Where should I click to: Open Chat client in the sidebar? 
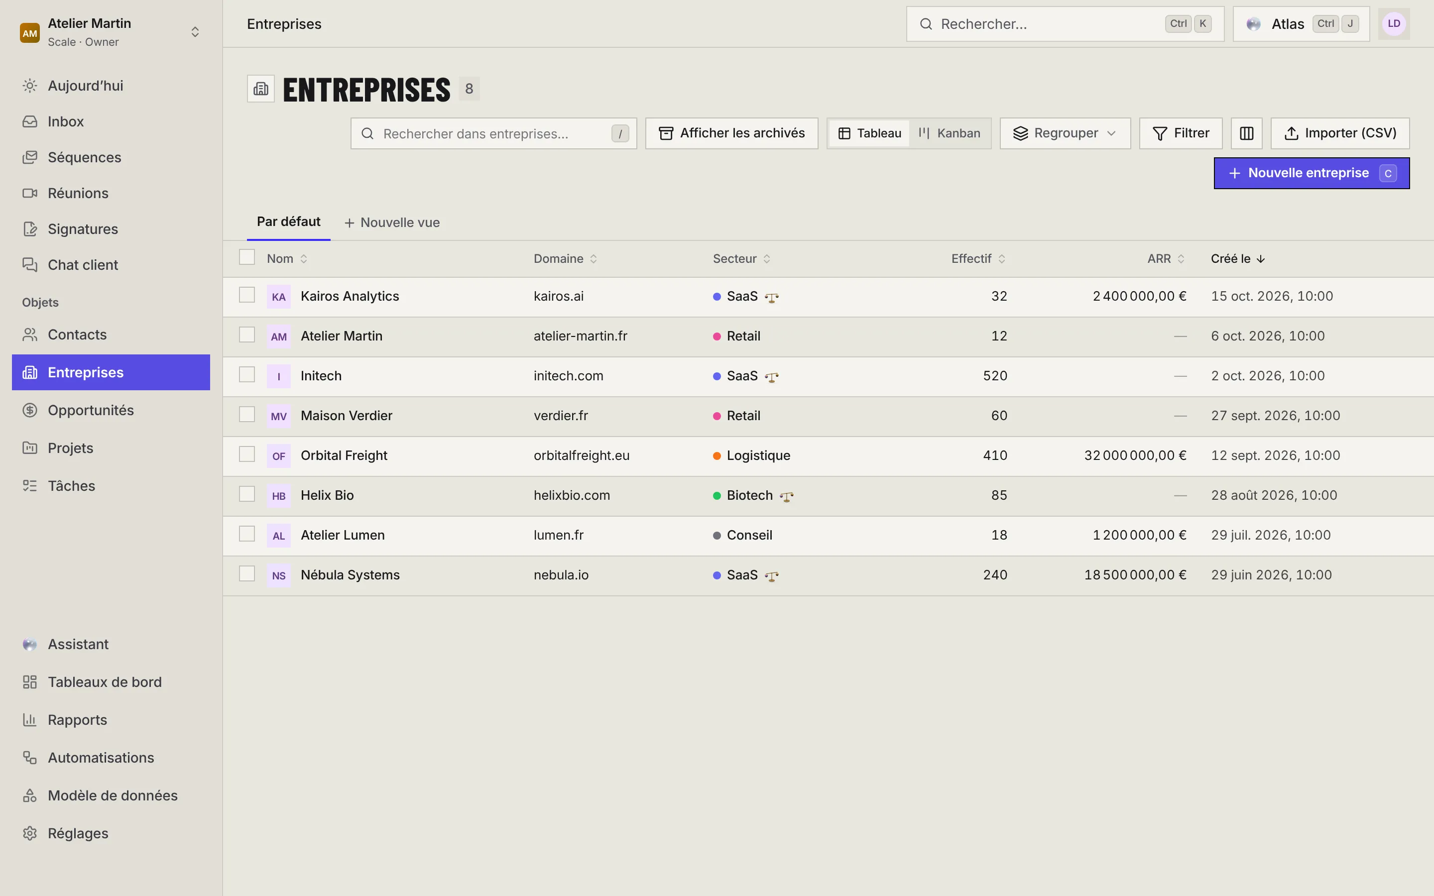111,265
